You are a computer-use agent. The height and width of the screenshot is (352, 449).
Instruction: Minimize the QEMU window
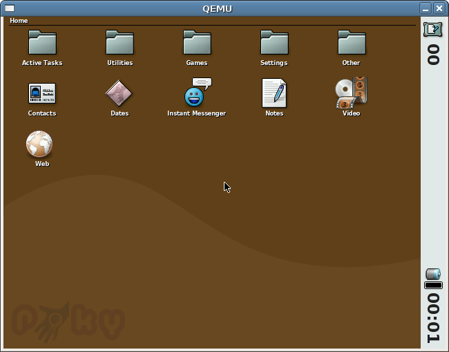point(426,8)
